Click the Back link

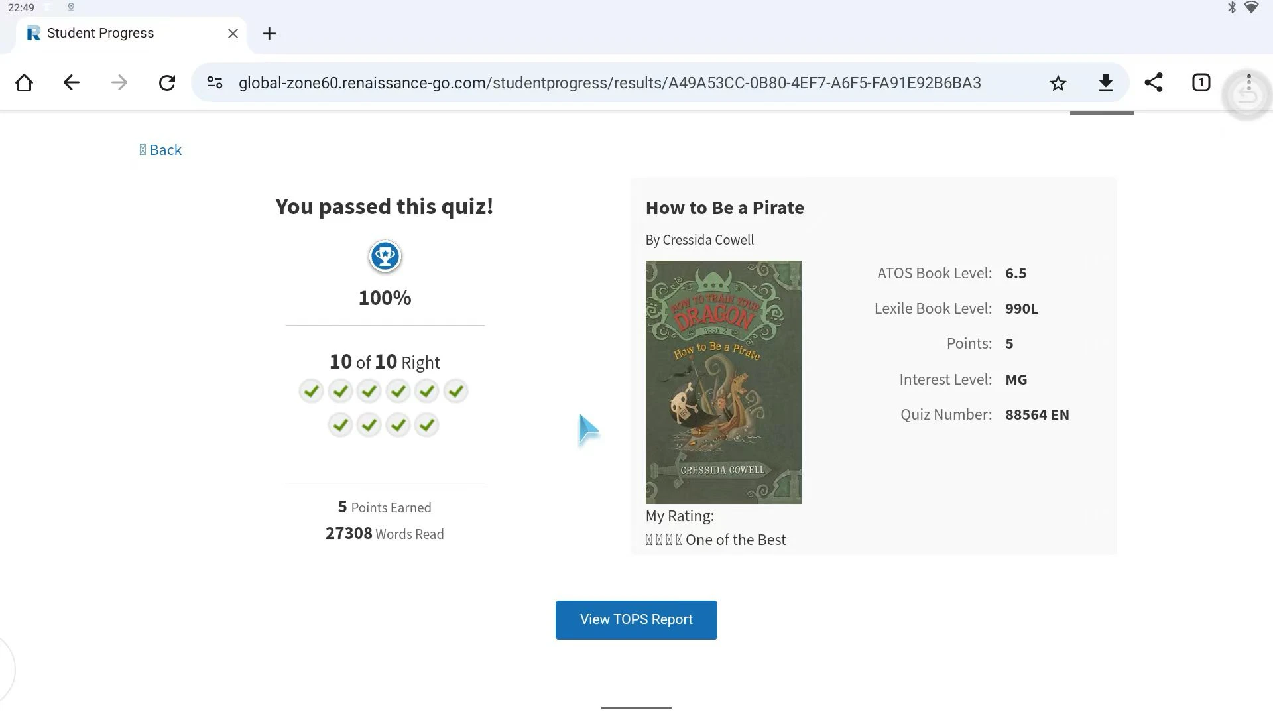coord(160,150)
